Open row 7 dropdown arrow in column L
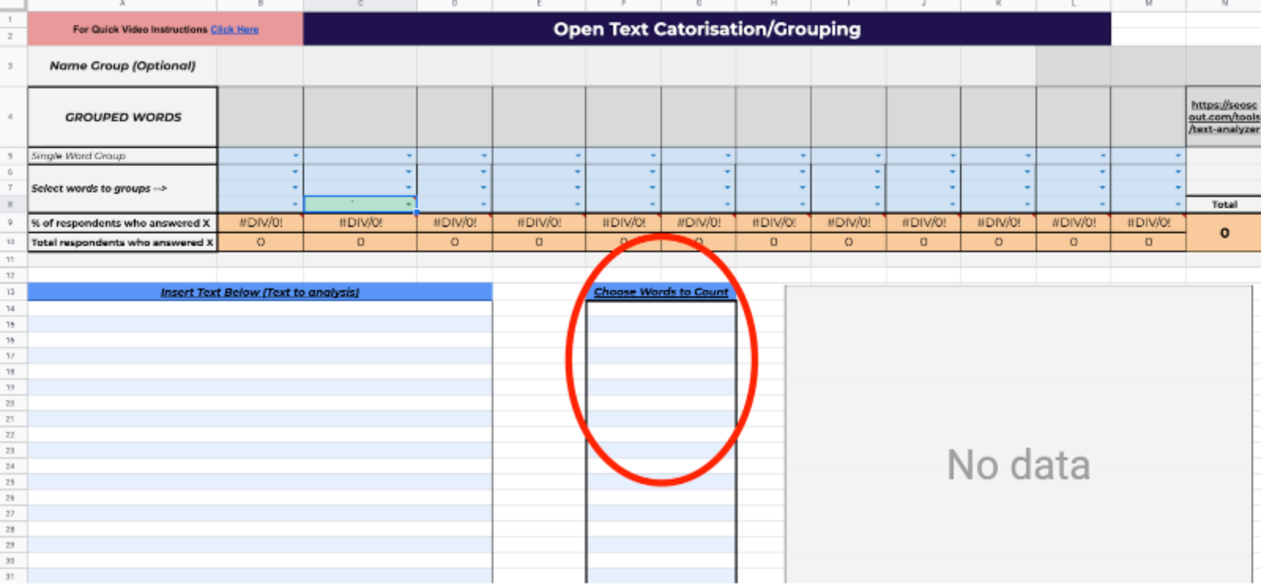This screenshot has width=1261, height=584. click(1103, 188)
